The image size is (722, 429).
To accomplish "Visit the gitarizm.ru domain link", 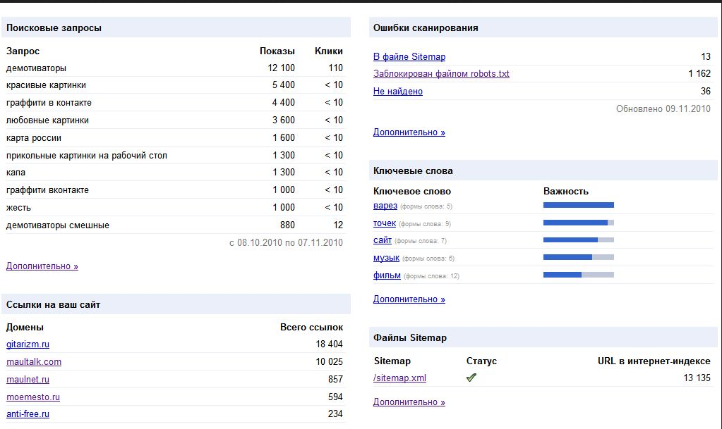I will pos(28,344).
